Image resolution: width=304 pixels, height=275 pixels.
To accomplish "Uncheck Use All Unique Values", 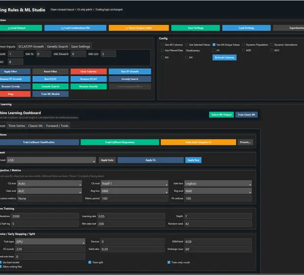I will pos(214,45).
